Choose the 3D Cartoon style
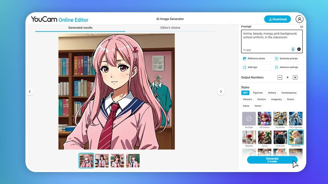 coord(265,119)
